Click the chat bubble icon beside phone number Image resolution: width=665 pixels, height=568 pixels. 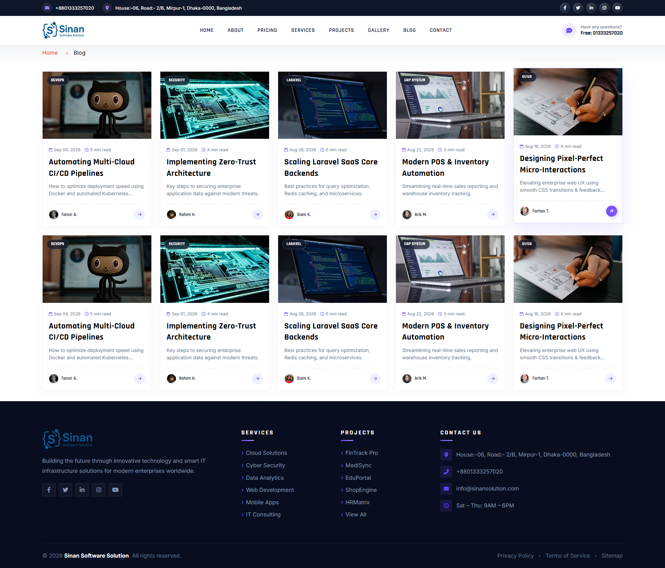(x=569, y=30)
